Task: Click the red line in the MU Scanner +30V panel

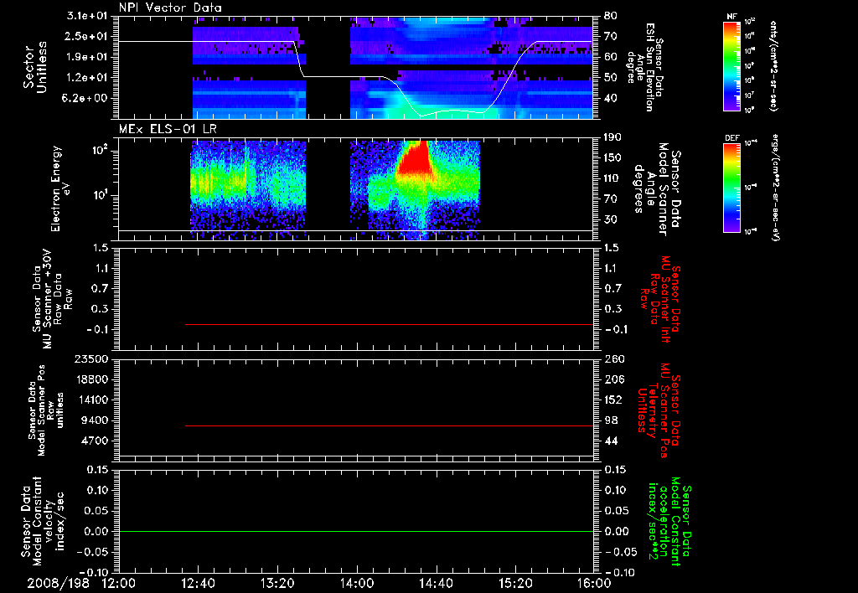Action: (389, 324)
